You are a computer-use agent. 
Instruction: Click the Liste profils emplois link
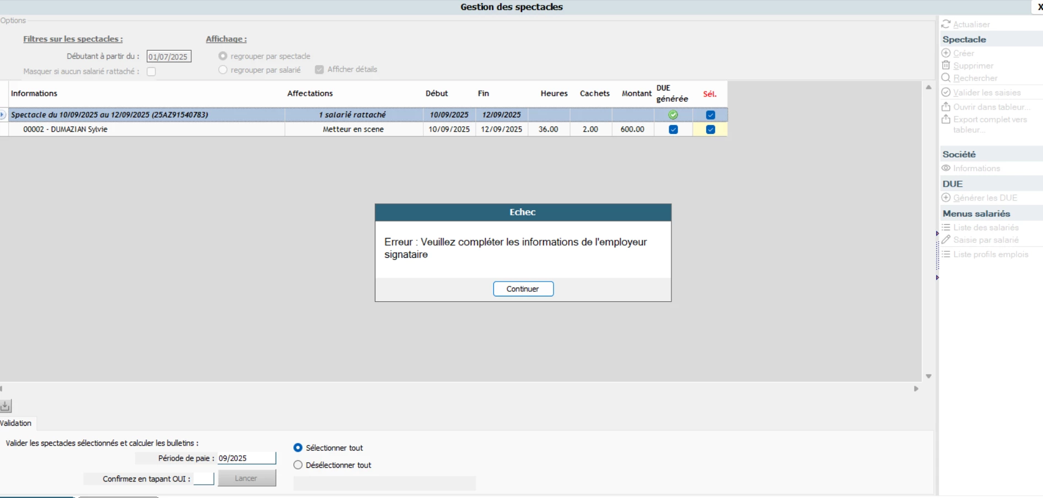(991, 255)
